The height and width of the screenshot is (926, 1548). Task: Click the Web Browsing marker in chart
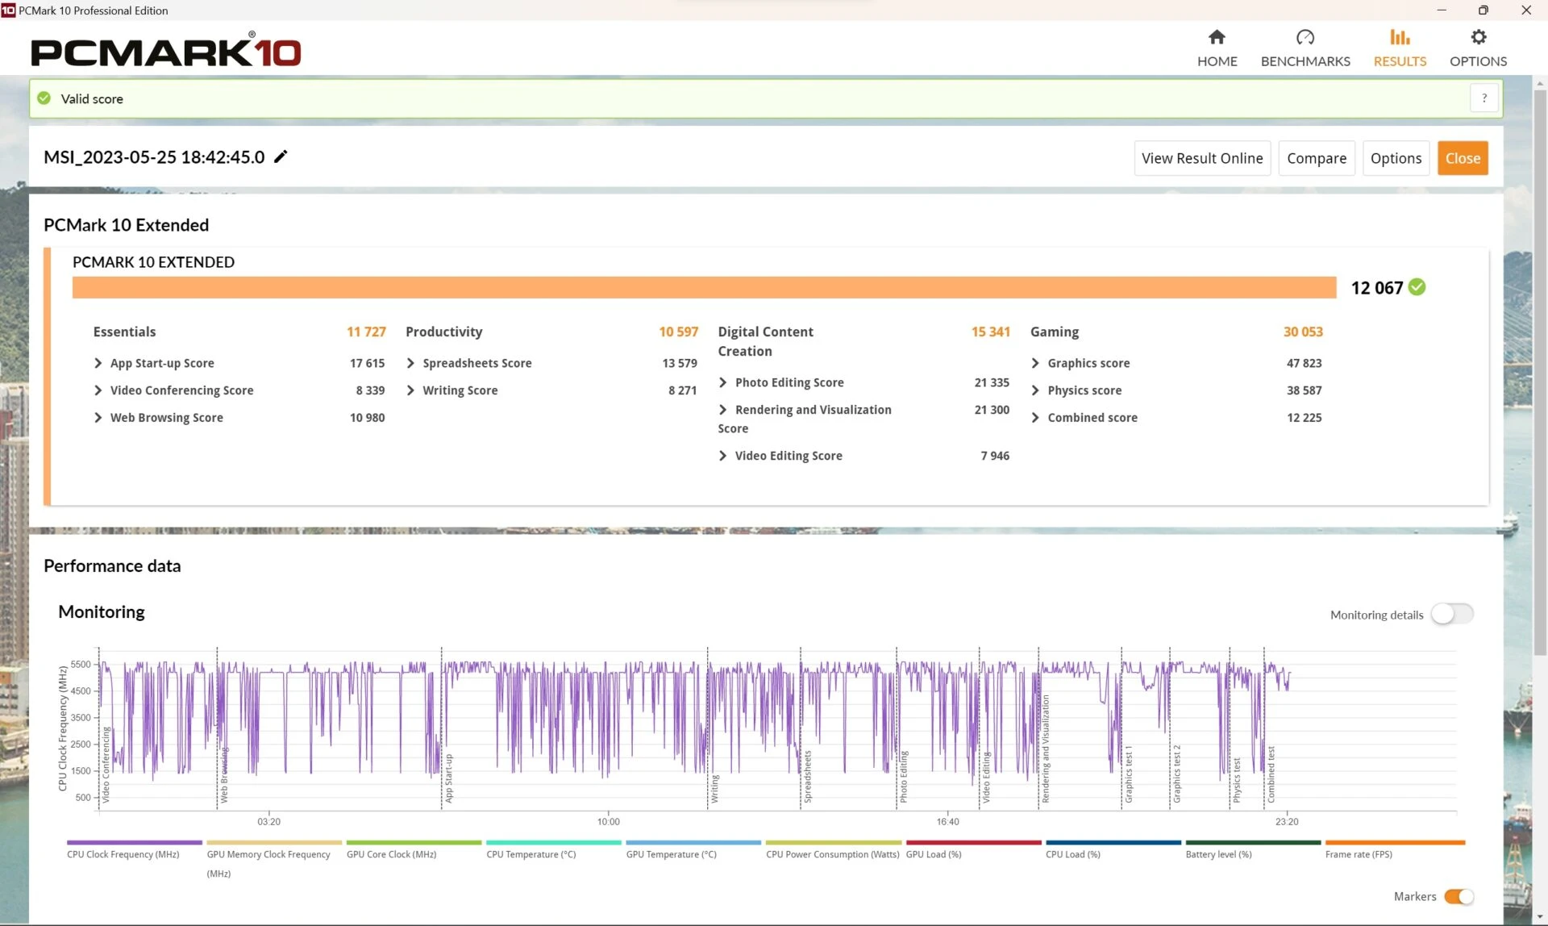(224, 774)
